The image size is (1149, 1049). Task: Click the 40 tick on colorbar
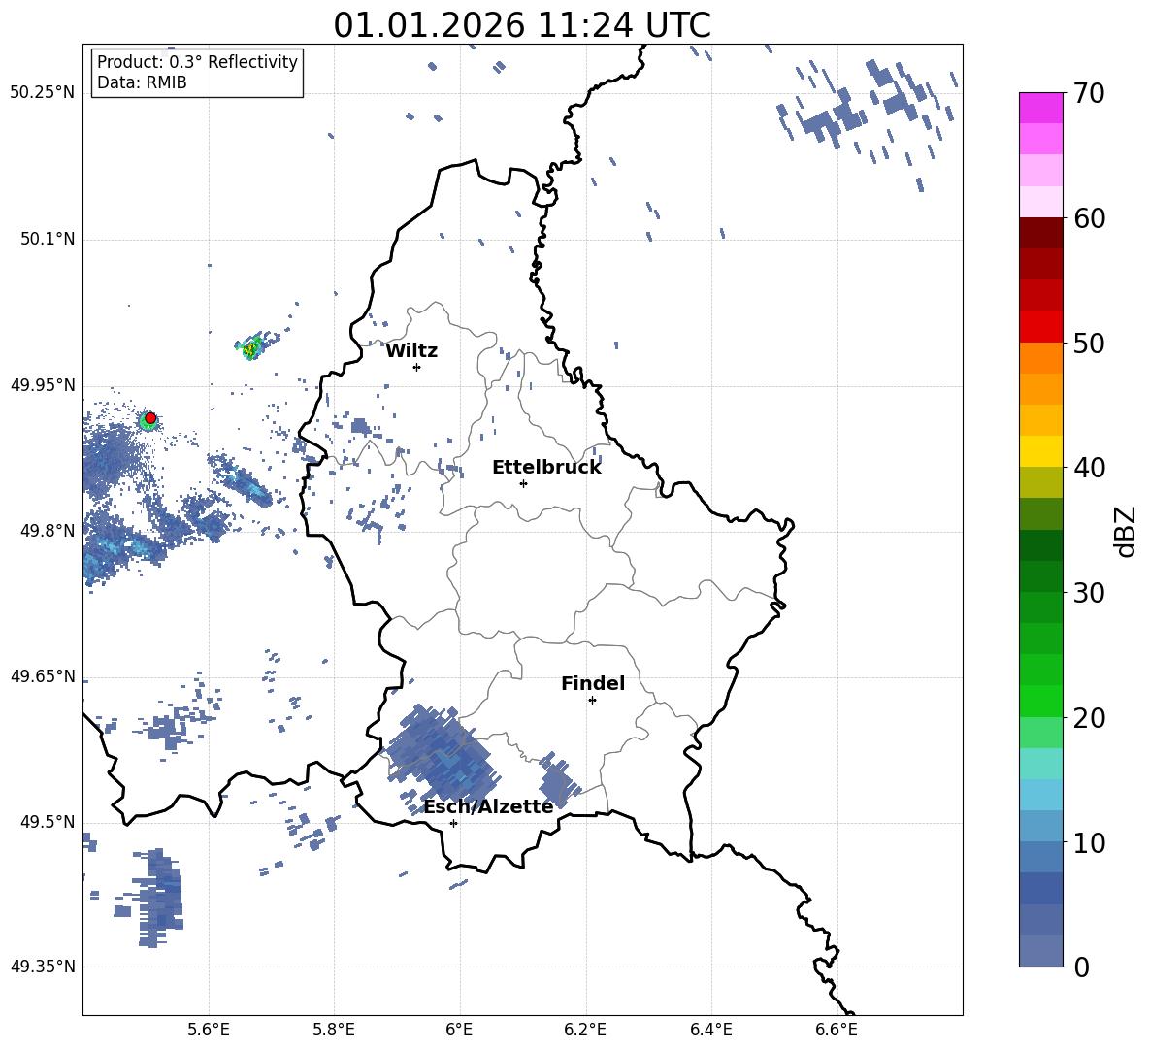point(1089,468)
